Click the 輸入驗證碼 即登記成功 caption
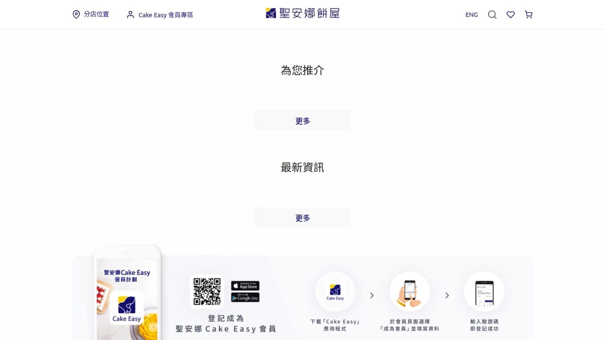This screenshot has height=340, width=605. [484, 325]
